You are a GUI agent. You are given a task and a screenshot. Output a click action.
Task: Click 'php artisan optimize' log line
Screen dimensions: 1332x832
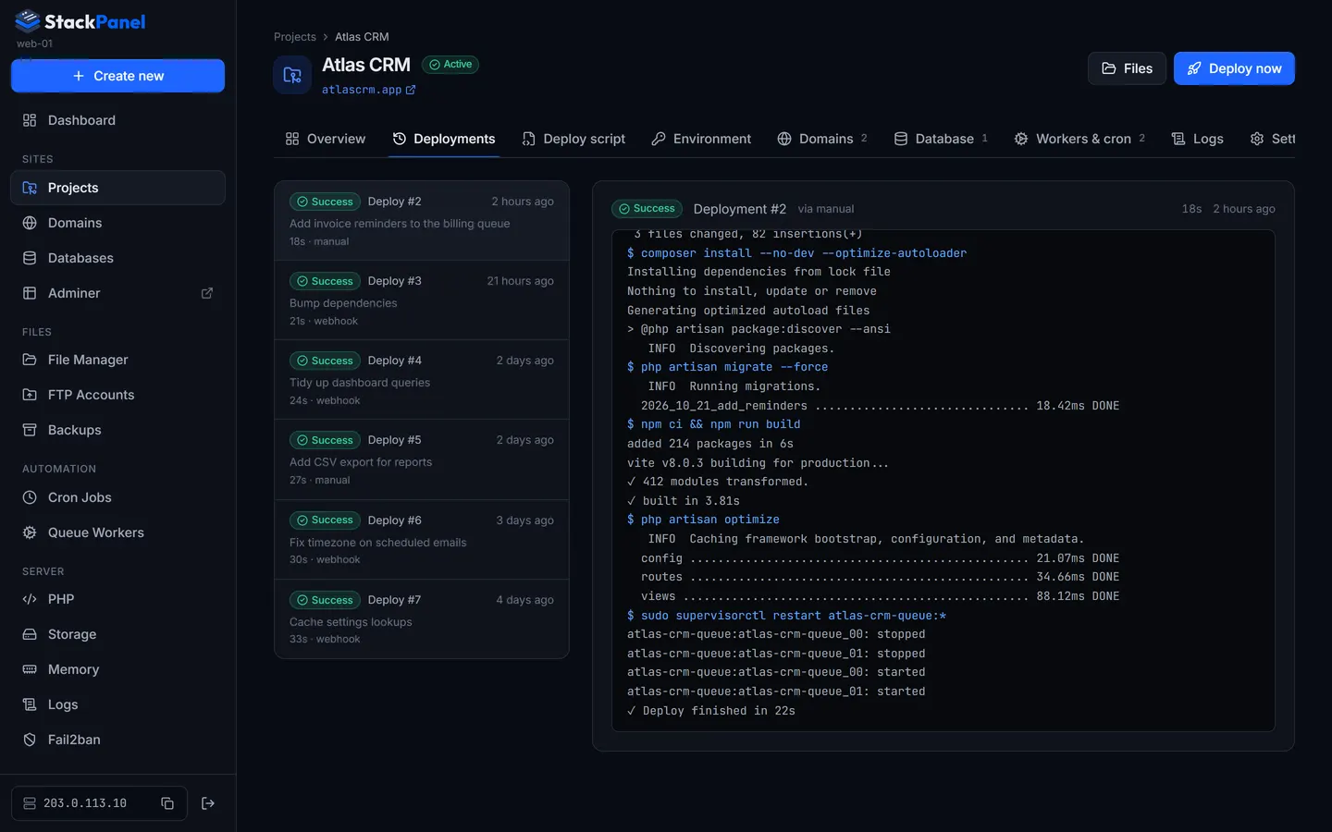pos(703,520)
